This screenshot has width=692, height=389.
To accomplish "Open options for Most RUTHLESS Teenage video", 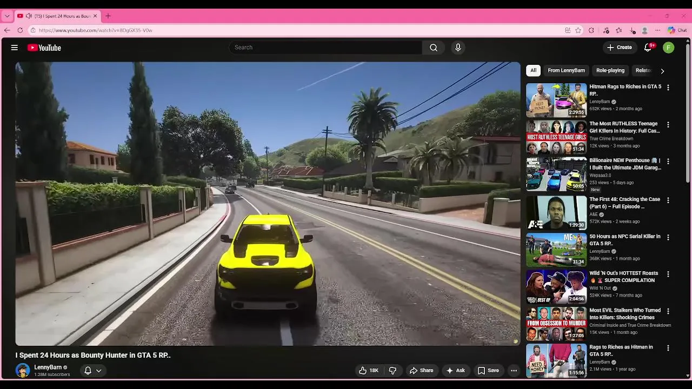I will pyautogui.click(x=668, y=125).
